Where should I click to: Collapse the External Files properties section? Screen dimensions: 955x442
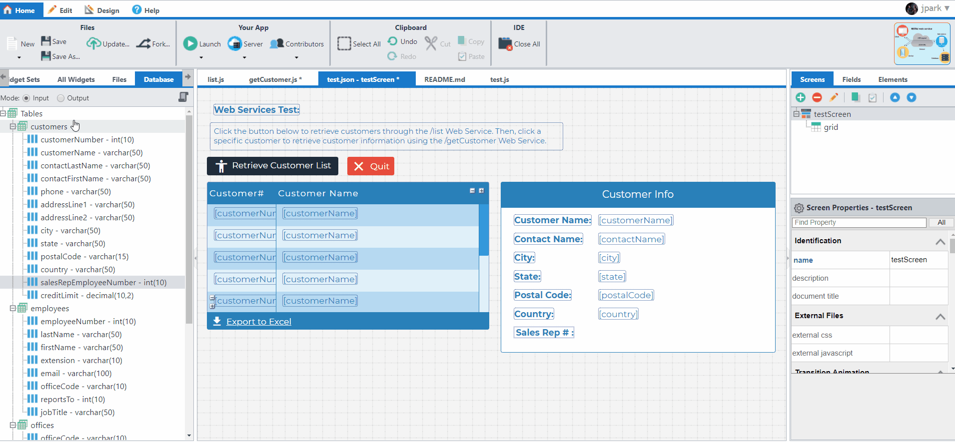click(x=940, y=316)
